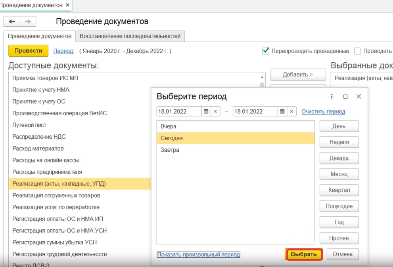Select Путевой лист in the documents list
The image size is (393, 267).
[29, 125]
